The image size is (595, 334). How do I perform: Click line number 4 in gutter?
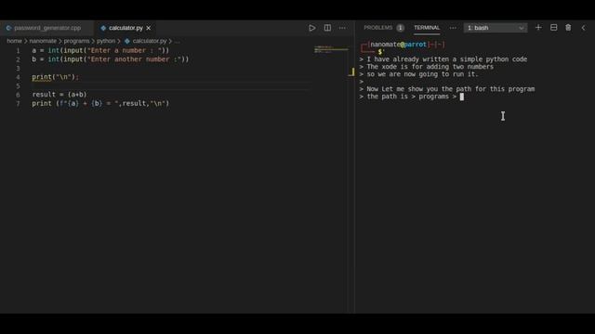[18, 77]
